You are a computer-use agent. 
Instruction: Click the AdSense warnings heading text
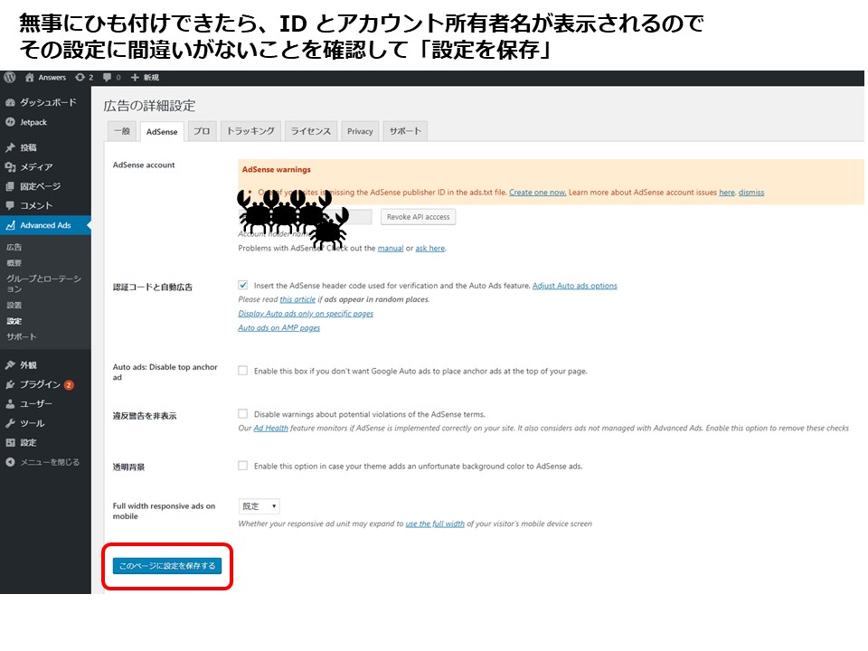point(277,169)
